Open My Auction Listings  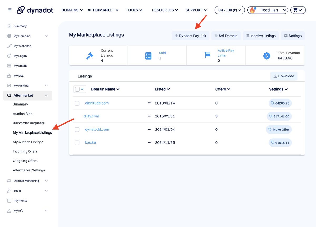pos(28,142)
